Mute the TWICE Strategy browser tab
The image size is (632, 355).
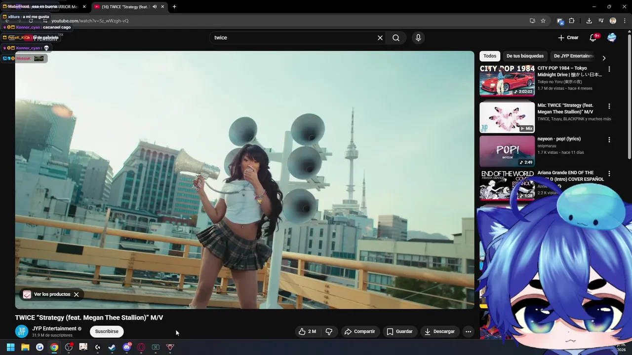click(155, 7)
